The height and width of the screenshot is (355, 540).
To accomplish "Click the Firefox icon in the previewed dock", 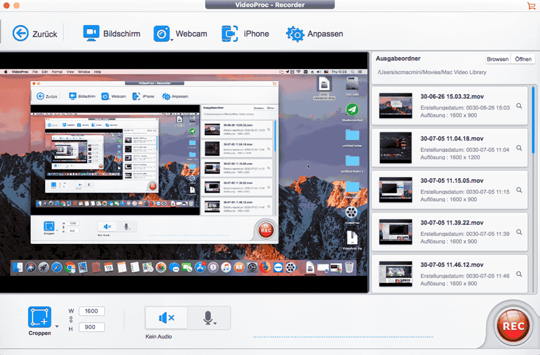I will tap(265, 267).
